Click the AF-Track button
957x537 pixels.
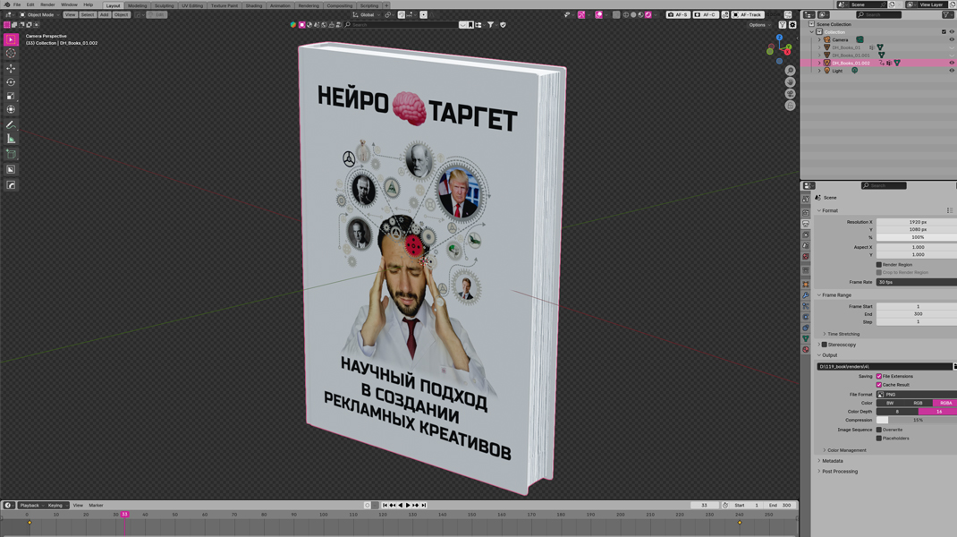pyautogui.click(x=748, y=14)
